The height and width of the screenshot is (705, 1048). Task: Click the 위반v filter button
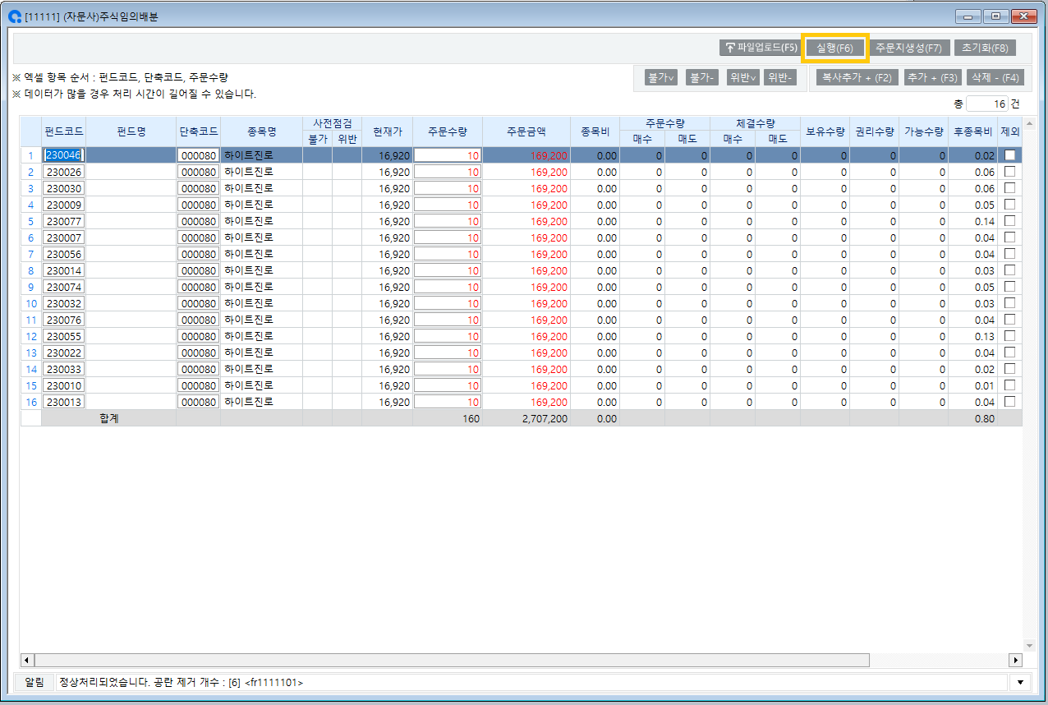pos(742,77)
